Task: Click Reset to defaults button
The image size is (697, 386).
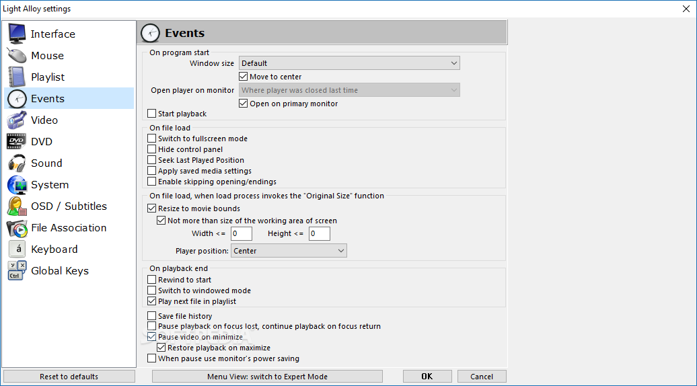Action: 69,377
